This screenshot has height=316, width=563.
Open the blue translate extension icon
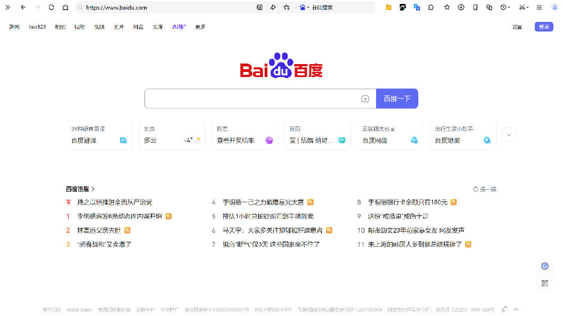tap(417, 7)
